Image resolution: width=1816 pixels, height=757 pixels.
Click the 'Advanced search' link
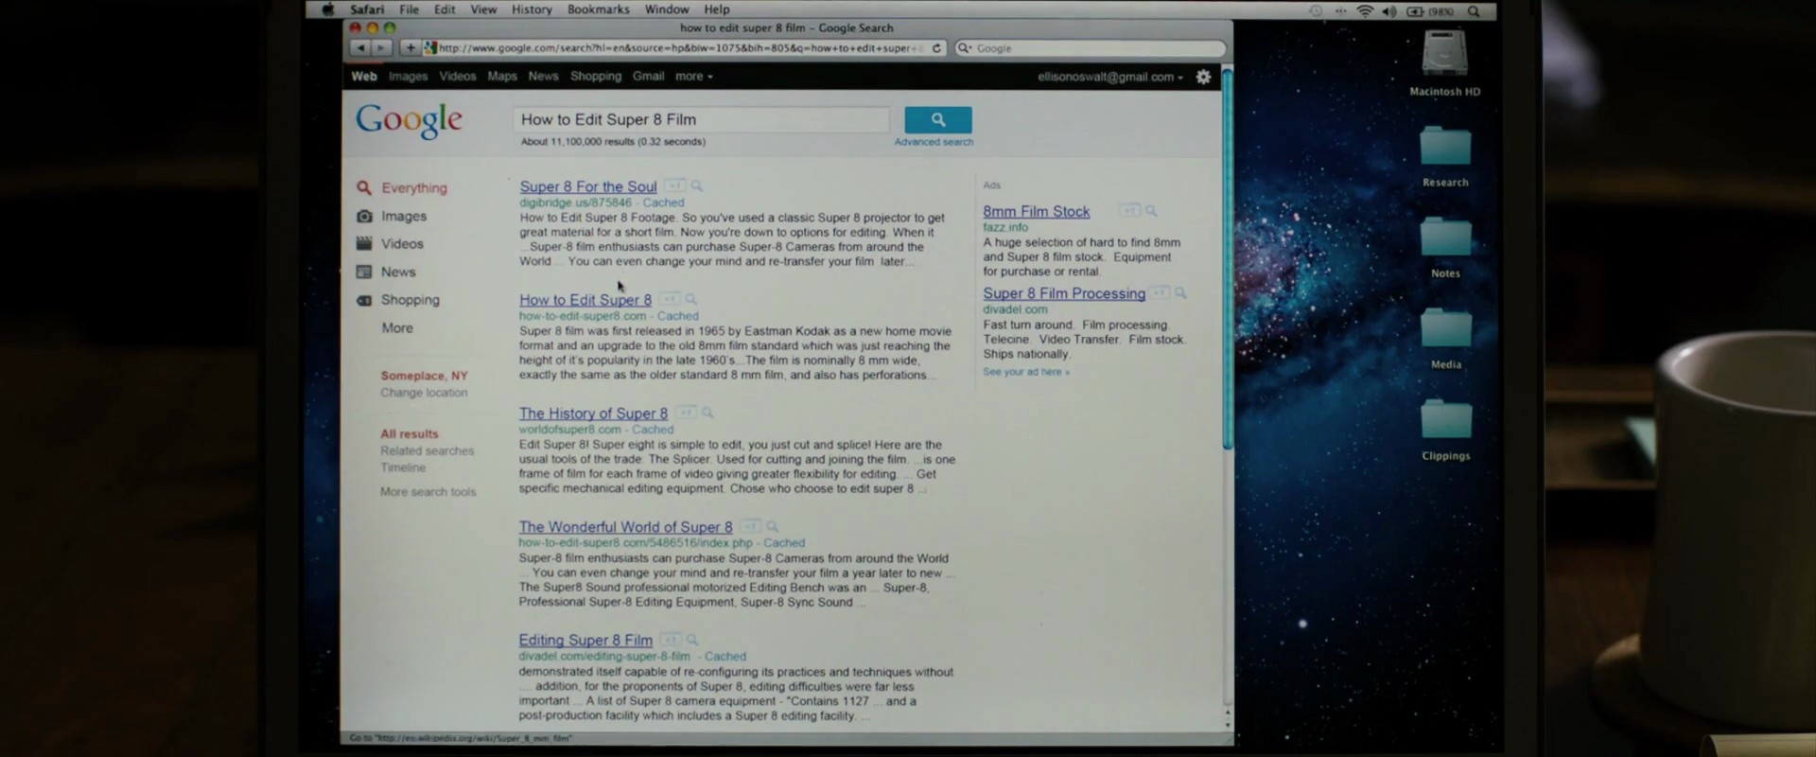(x=934, y=142)
